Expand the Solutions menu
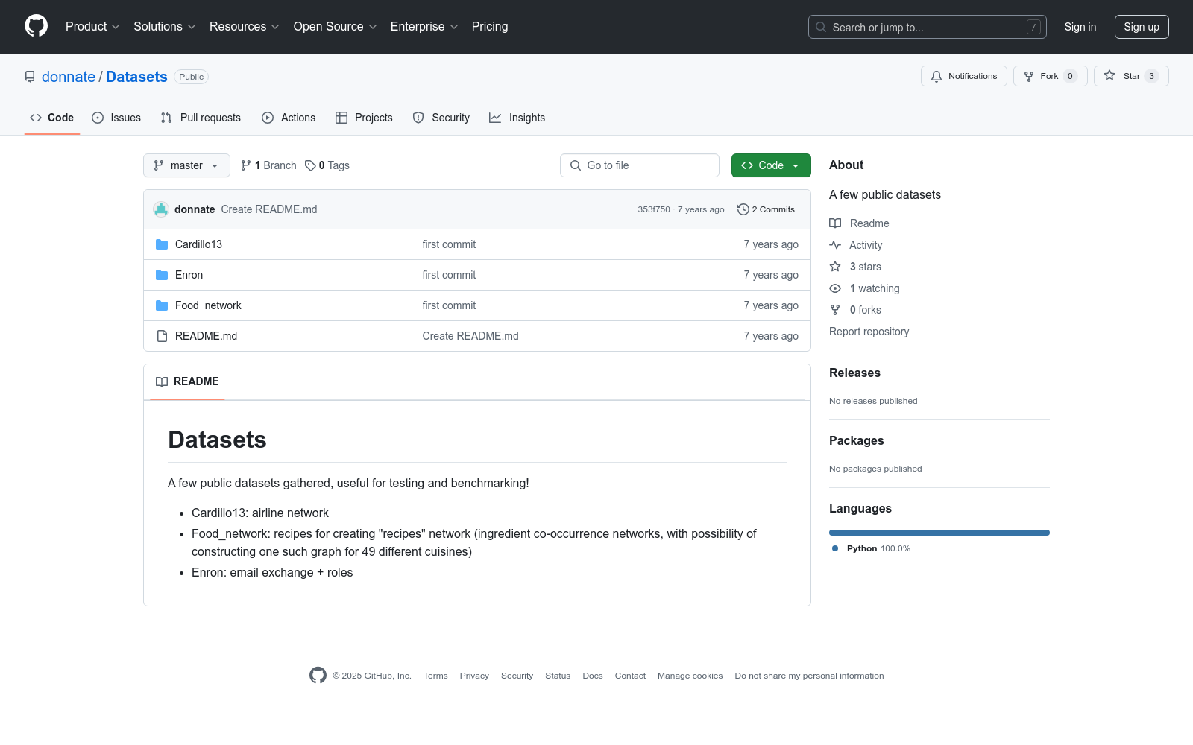Image resolution: width=1193 pixels, height=745 pixels. point(165,27)
